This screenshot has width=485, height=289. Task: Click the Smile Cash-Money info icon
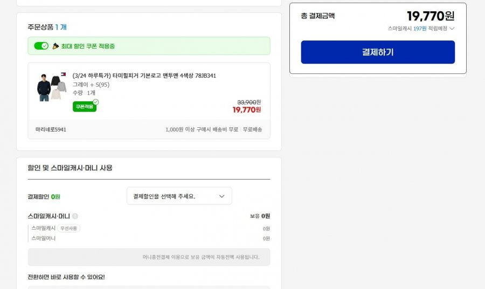point(75,216)
